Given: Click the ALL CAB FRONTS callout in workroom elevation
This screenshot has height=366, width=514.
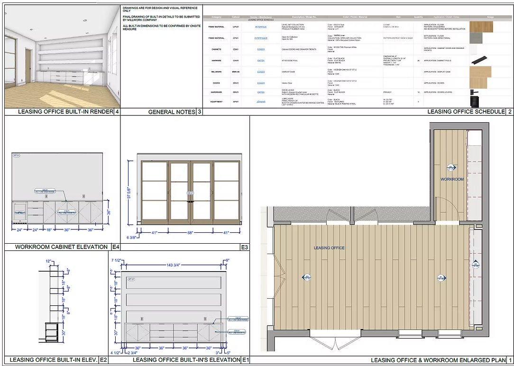Looking at the screenshot, I should 66,212.
